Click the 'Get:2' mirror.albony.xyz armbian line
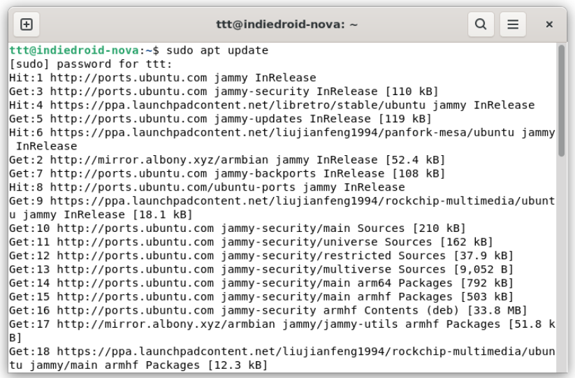 [227, 160]
